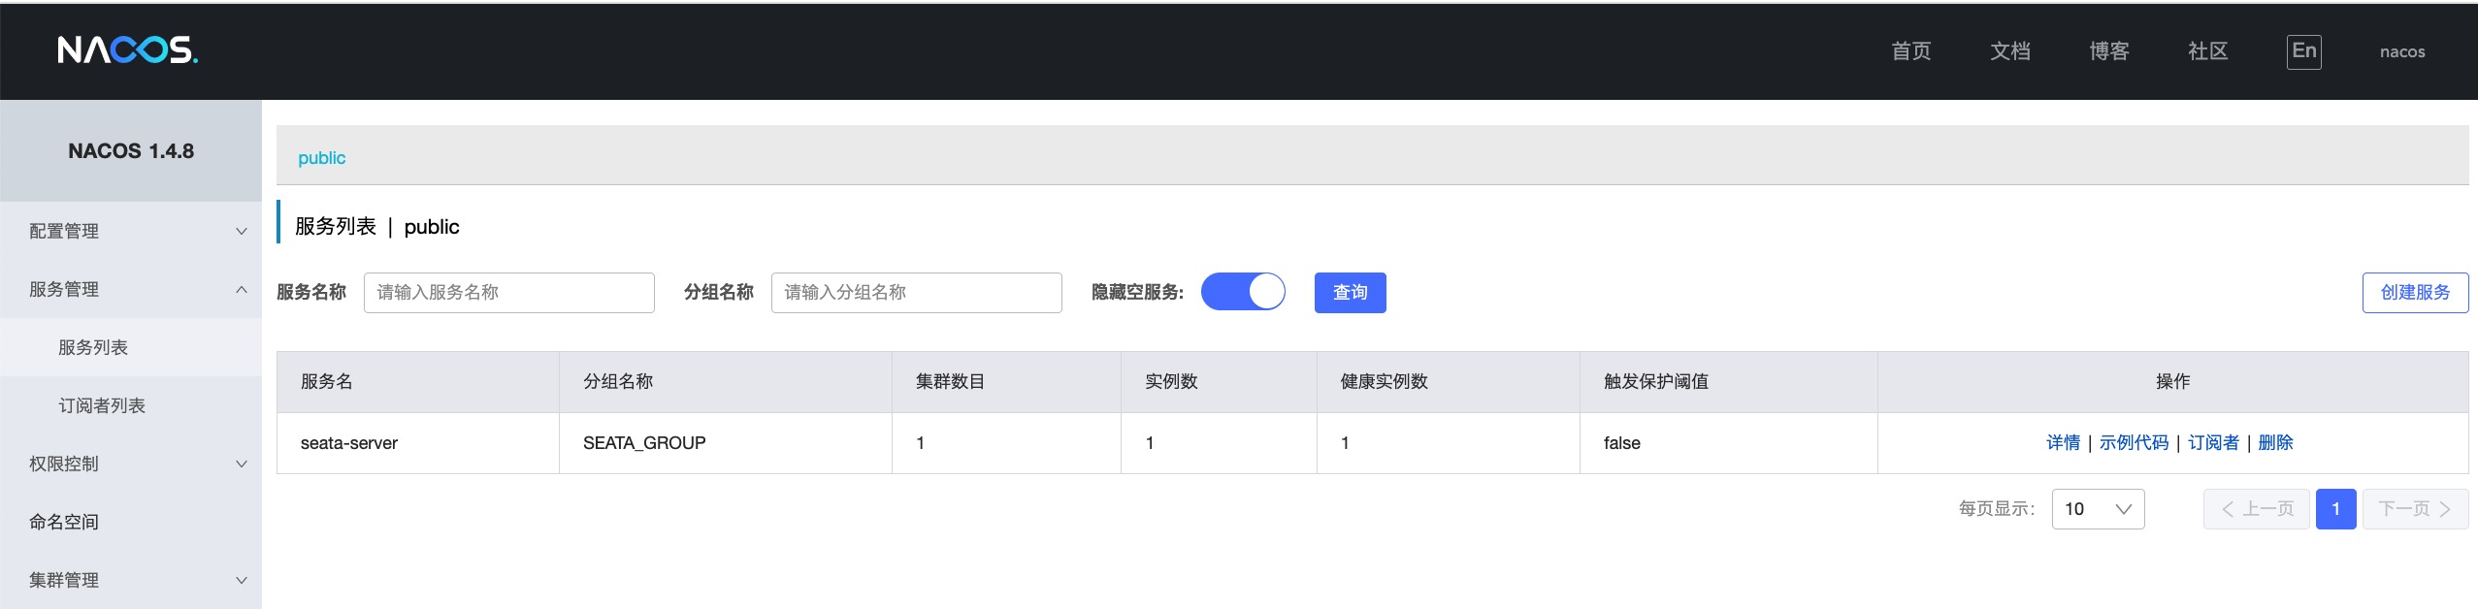
Task: Click the 触发保护阈值 column header
Action: click(1729, 382)
